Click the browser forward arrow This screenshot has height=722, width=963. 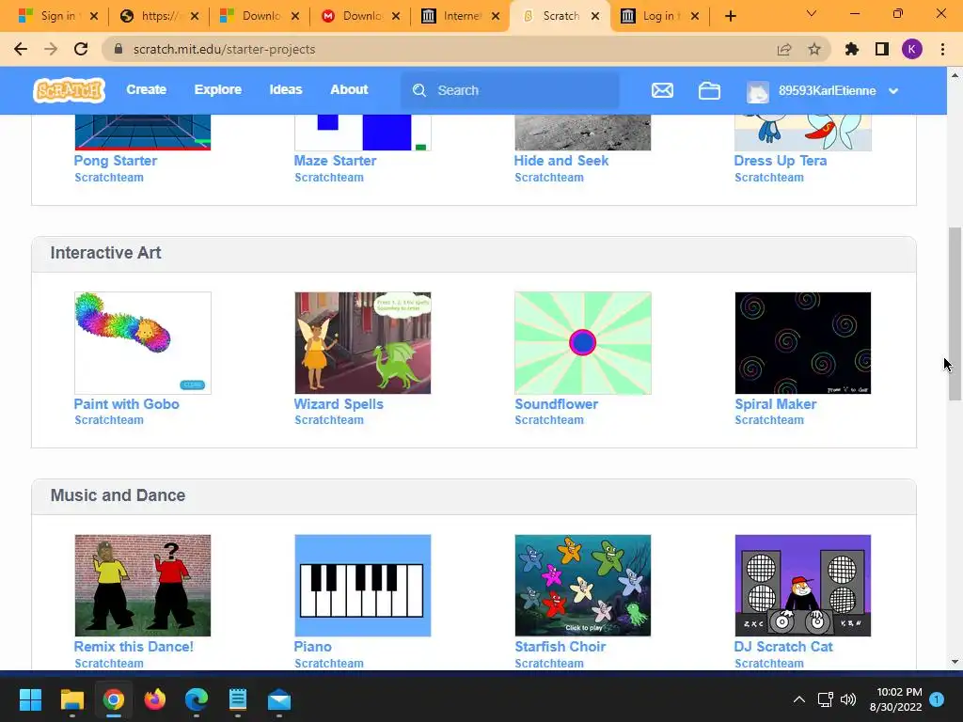(x=51, y=49)
